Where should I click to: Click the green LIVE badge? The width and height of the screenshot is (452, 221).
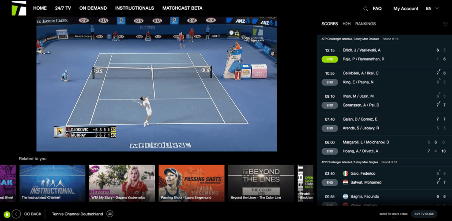(330, 59)
